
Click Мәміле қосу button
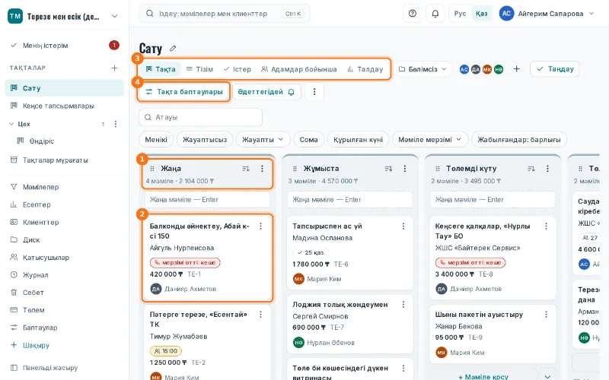(483, 376)
